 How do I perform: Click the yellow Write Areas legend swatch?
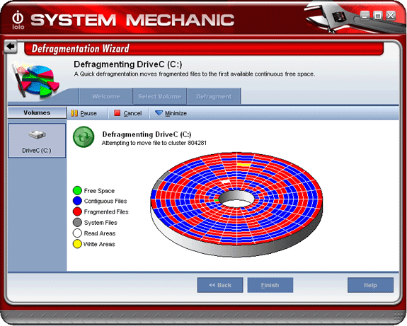[77, 244]
